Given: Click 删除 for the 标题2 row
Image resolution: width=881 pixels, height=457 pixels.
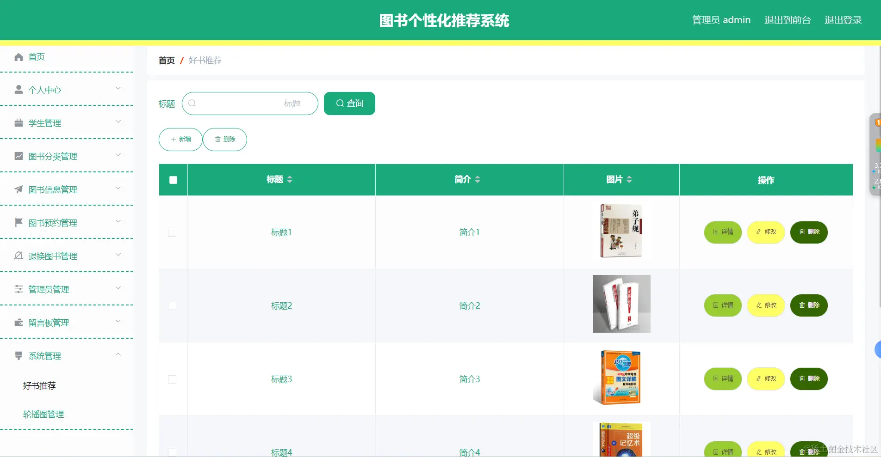Looking at the screenshot, I should pyautogui.click(x=809, y=305).
